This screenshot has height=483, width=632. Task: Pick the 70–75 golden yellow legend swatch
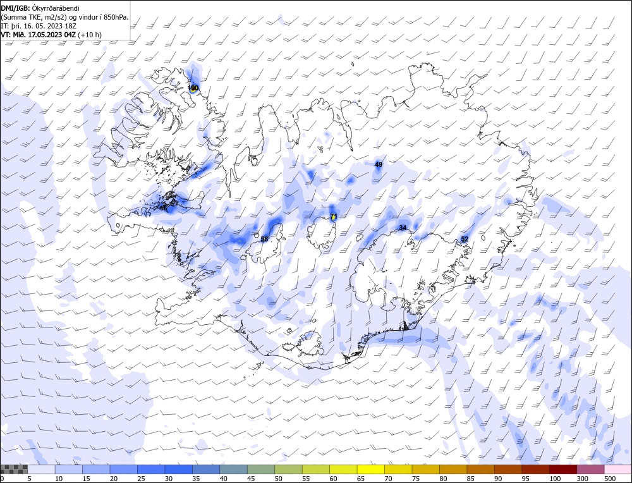tap(398, 469)
